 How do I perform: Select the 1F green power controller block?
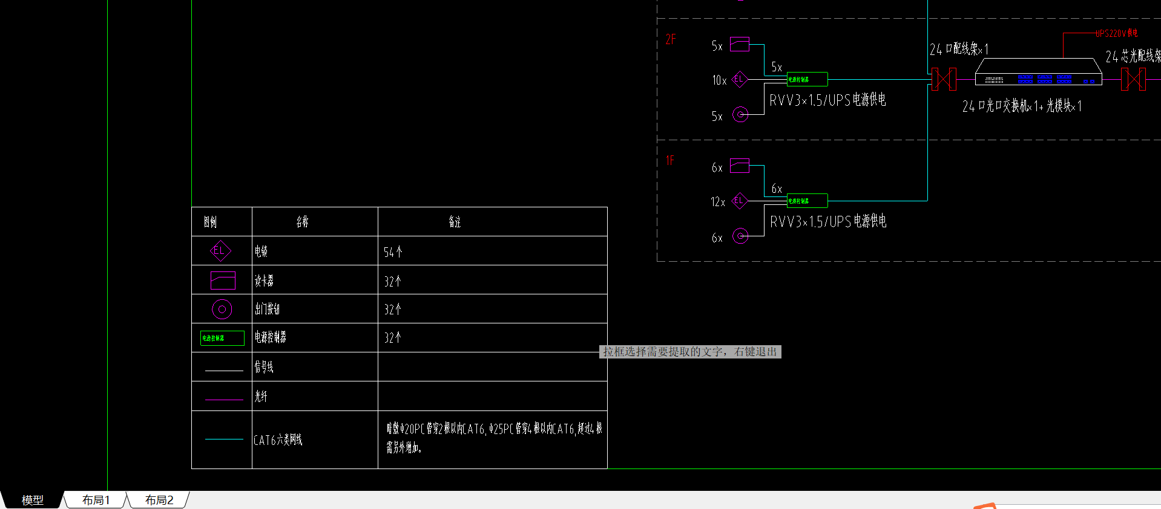[807, 201]
